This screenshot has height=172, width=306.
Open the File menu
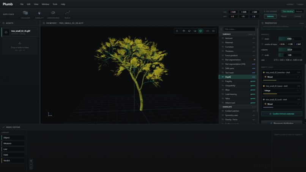(22, 4)
